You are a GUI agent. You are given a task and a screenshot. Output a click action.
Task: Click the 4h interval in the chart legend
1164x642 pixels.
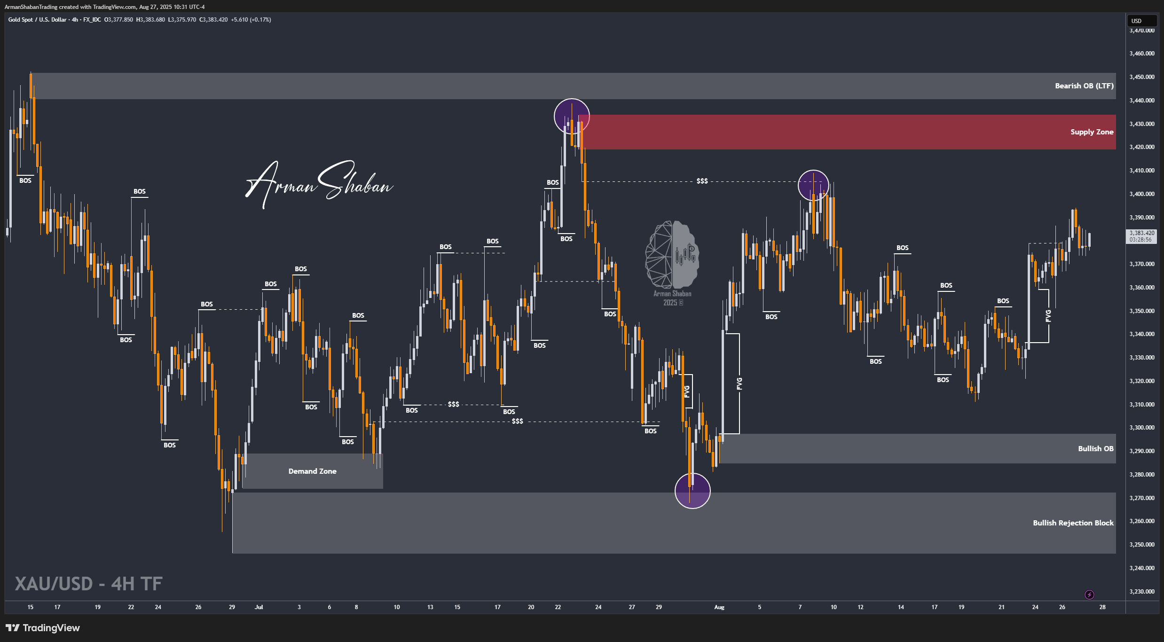(x=75, y=20)
